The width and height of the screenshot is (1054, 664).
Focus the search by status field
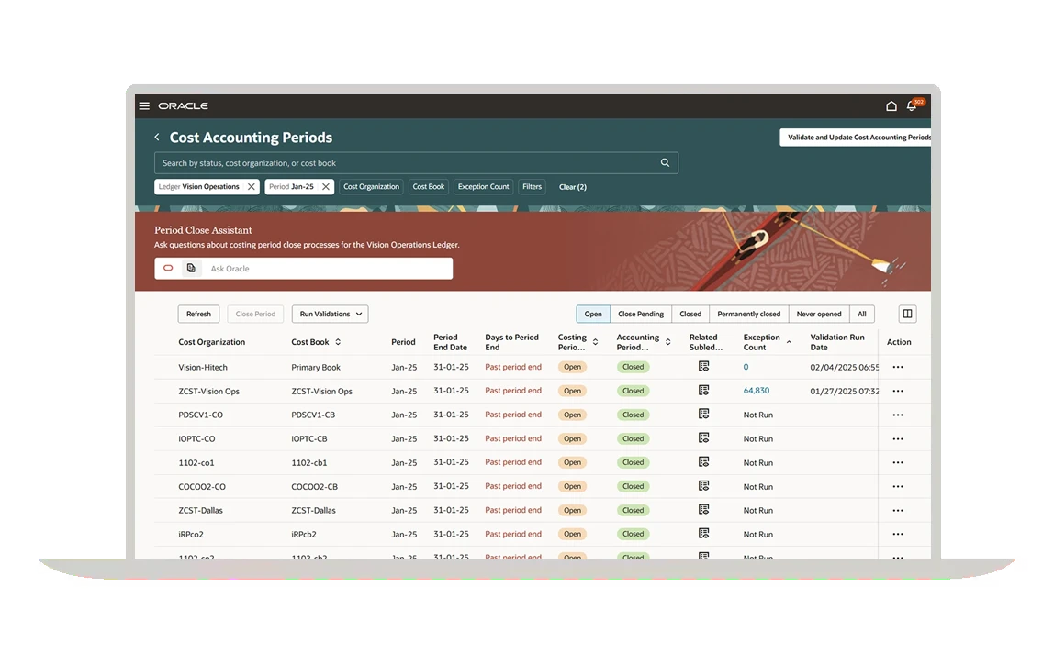click(416, 162)
